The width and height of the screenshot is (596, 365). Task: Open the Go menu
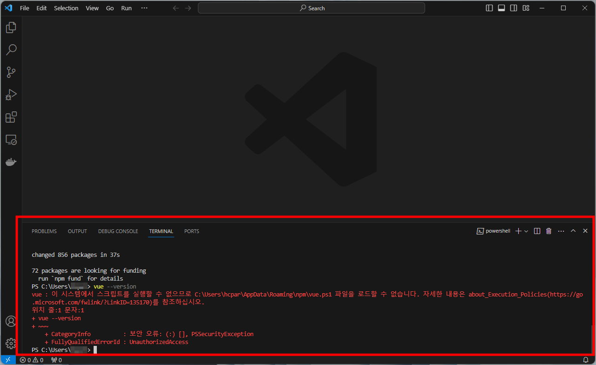[110, 8]
